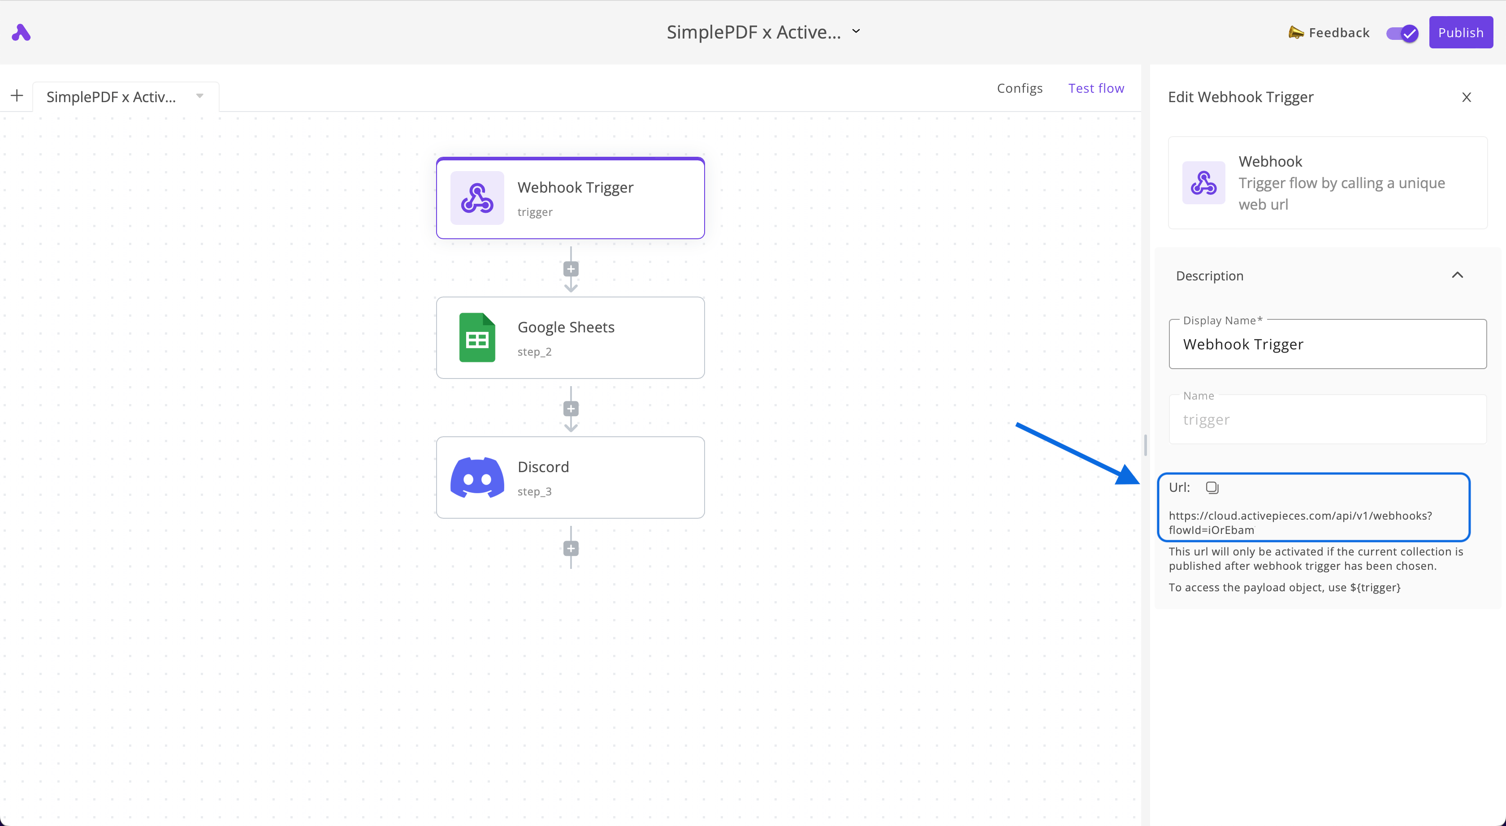Click the Publish button
Screen dimensions: 1506x826
(x=1460, y=31)
